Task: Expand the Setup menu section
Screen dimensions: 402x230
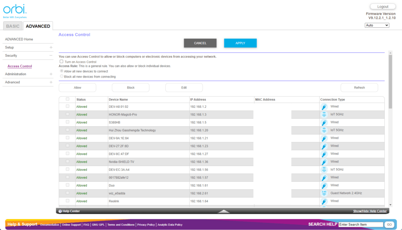Action: click(51, 47)
